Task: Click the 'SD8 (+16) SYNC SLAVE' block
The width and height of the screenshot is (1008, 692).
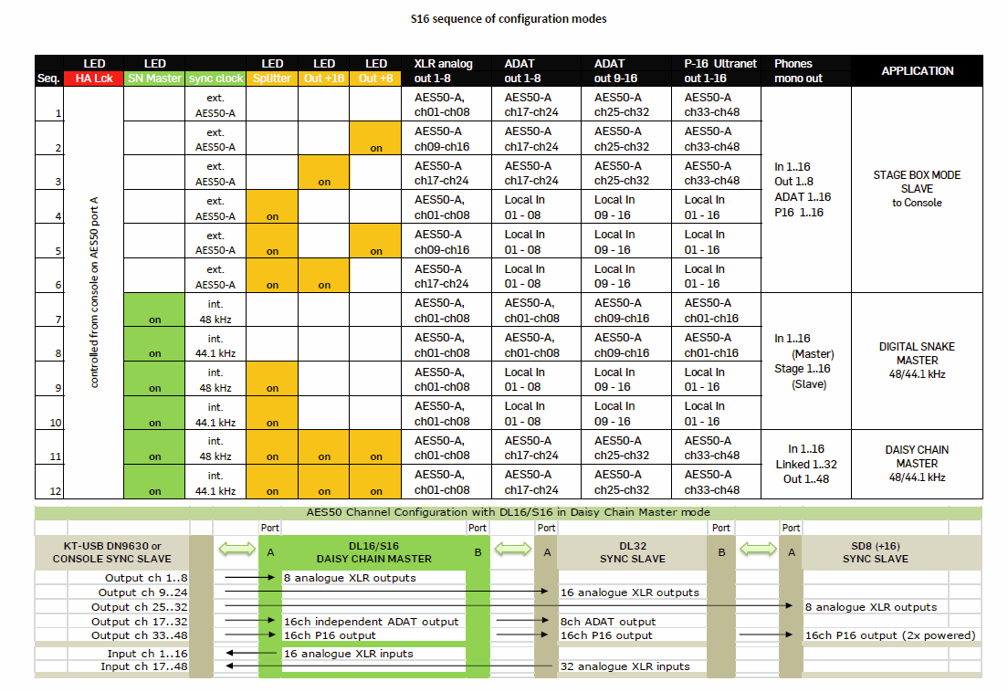Action: [x=876, y=552]
